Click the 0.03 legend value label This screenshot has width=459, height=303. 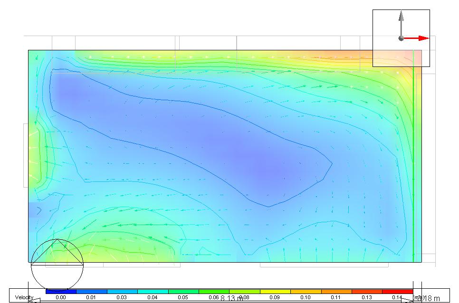tap(122, 297)
